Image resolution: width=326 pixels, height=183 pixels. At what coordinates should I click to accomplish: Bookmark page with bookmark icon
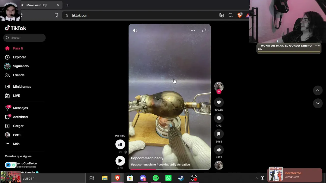point(56,15)
